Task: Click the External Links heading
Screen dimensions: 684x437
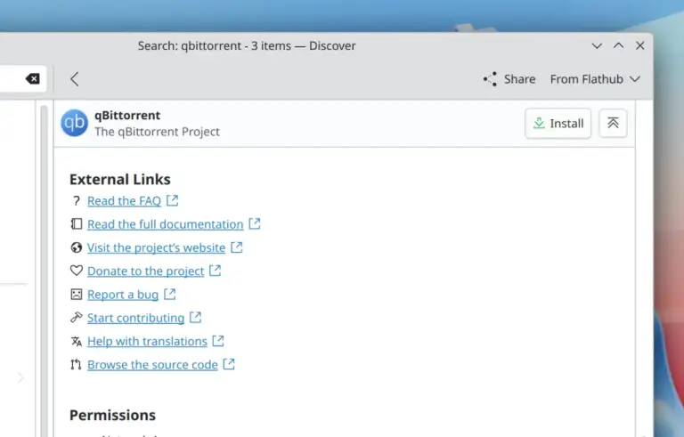Action: pyautogui.click(x=120, y=179)
